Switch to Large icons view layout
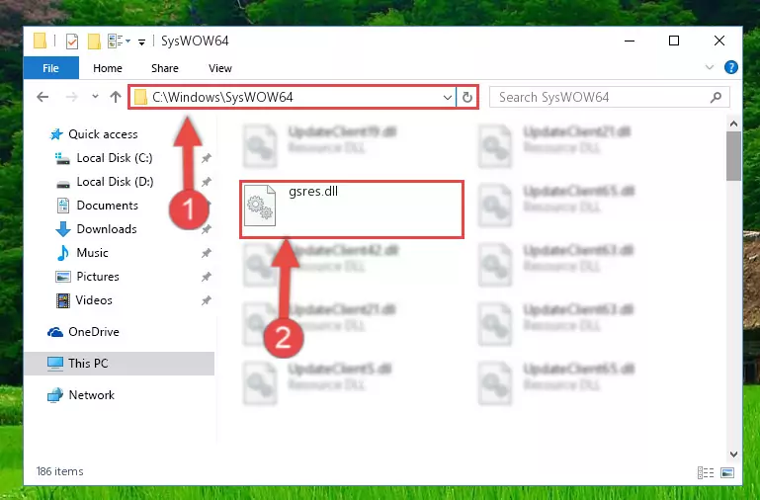 [727, 472]
